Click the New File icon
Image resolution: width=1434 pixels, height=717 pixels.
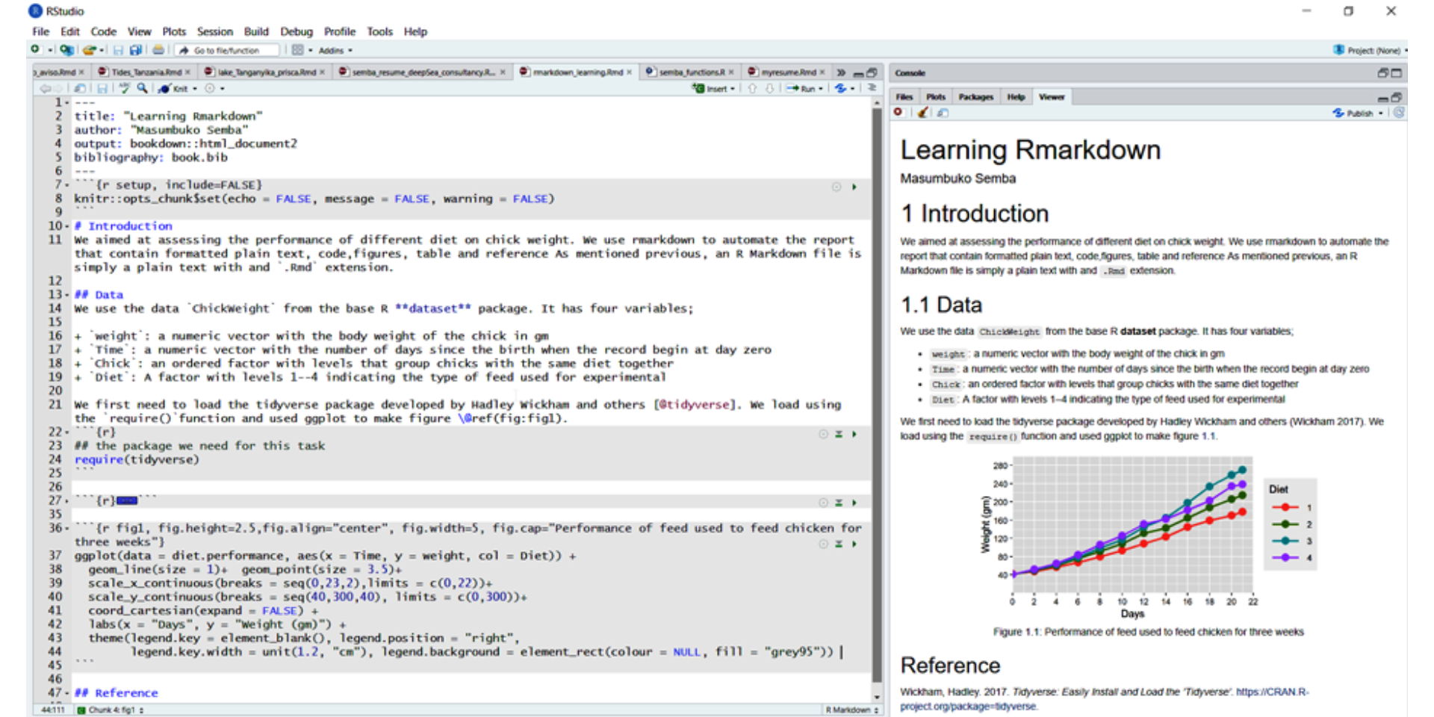(x=35, y=50)
